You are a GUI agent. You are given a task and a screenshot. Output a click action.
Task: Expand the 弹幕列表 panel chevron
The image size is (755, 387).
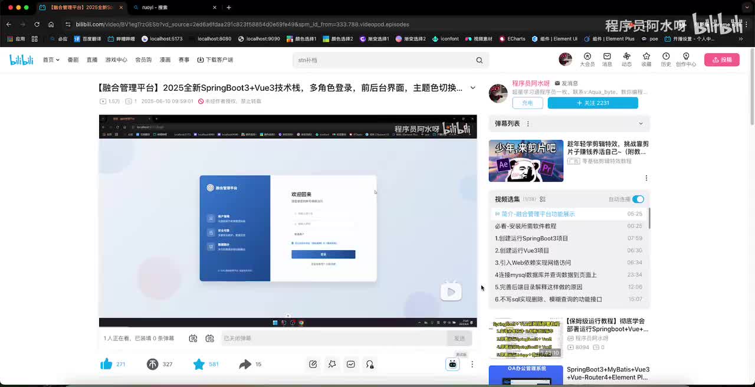[641, 124]
